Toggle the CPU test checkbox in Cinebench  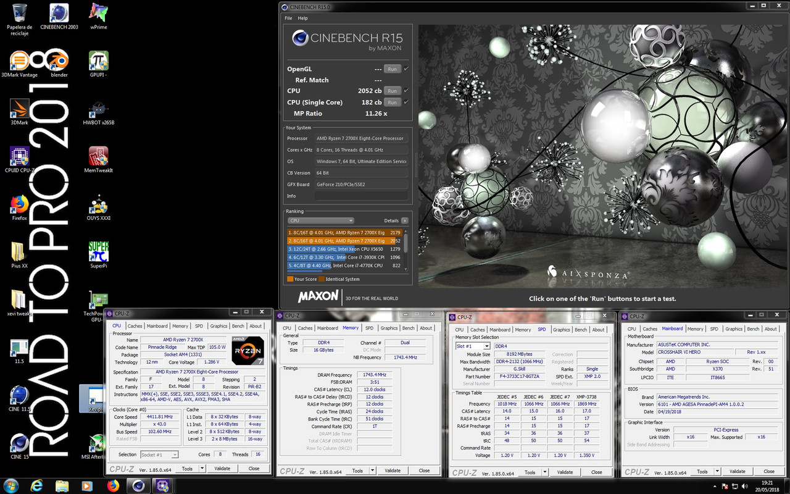406,91
